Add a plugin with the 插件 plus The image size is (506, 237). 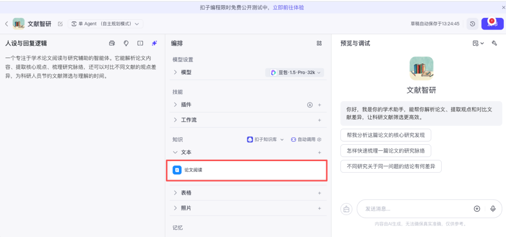(320, 105)
